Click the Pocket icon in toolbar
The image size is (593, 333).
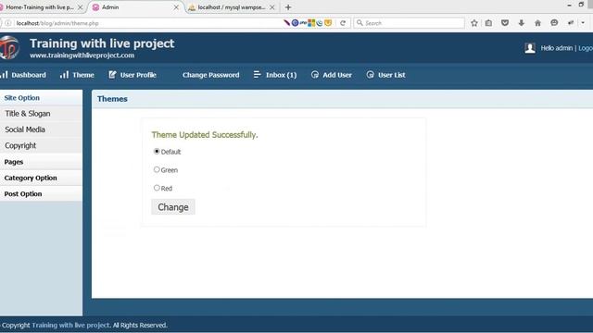point(505,23)
